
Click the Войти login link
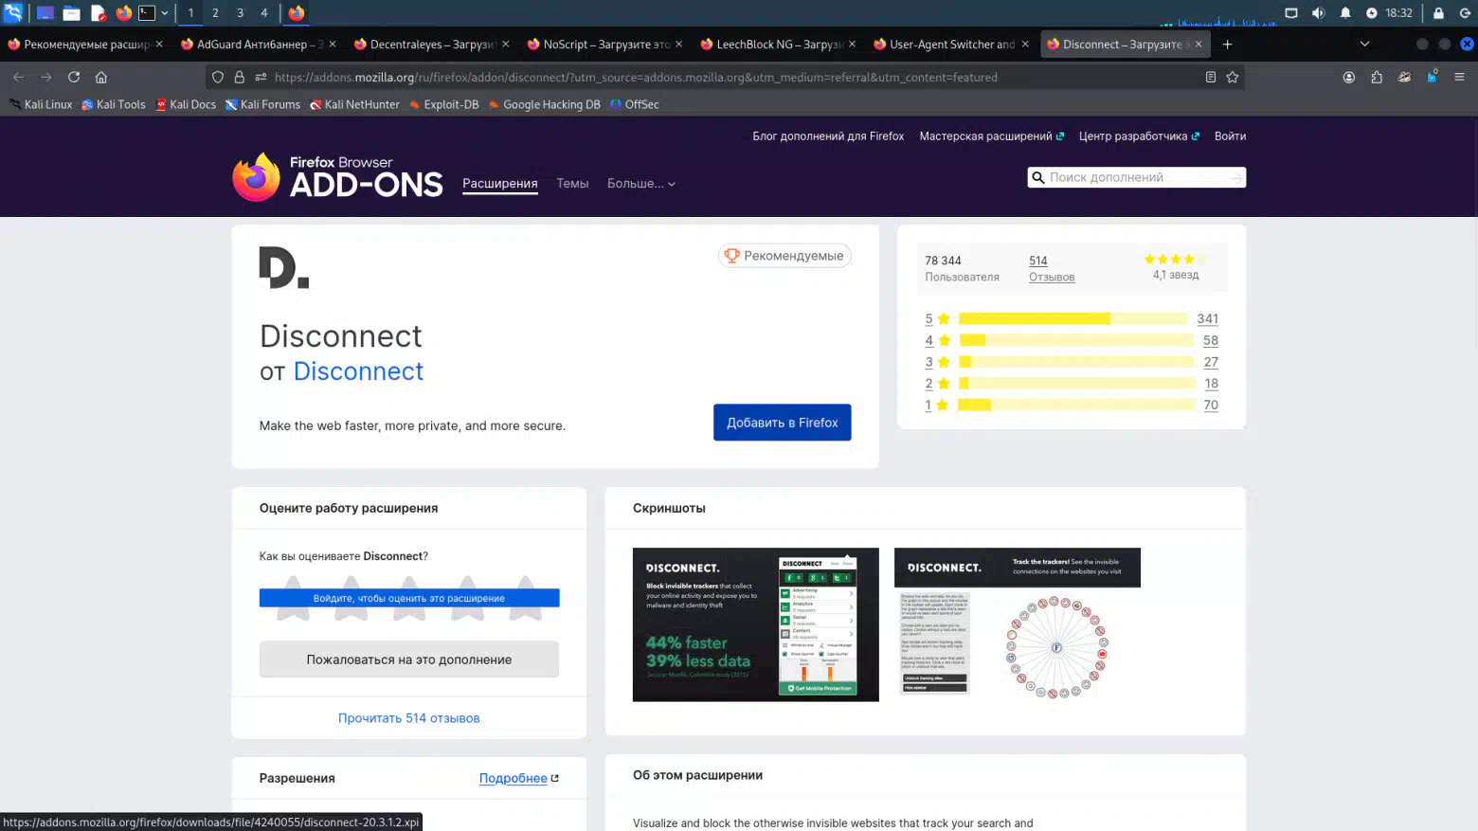1230,136
